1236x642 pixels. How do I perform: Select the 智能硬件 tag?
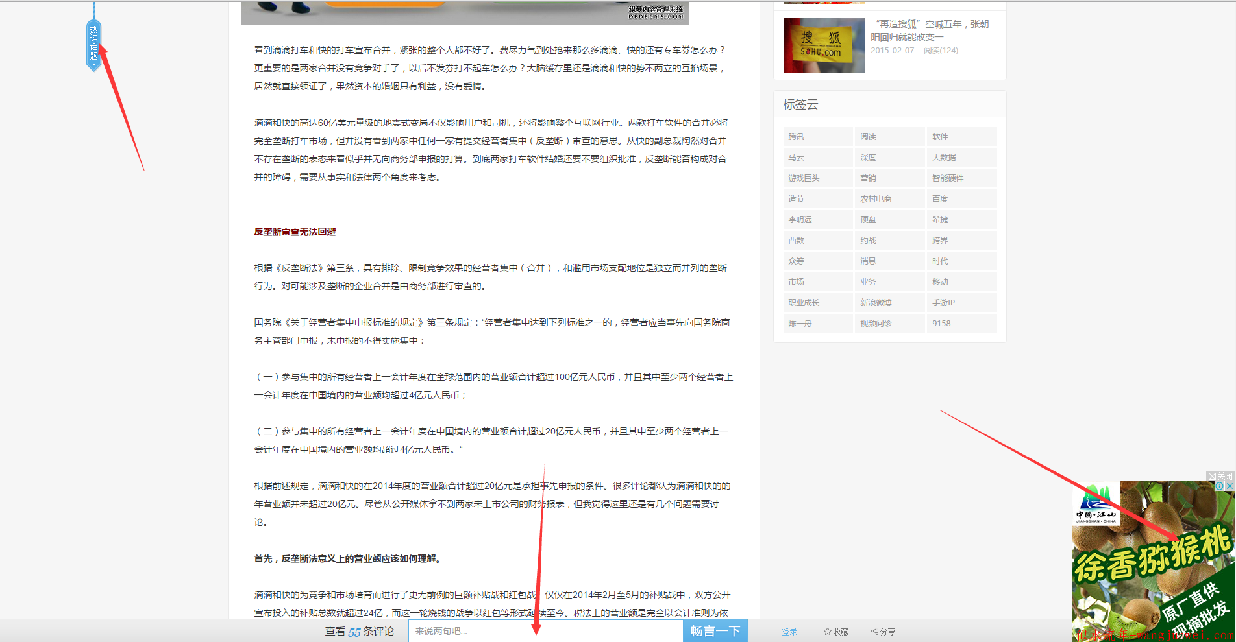962,178
